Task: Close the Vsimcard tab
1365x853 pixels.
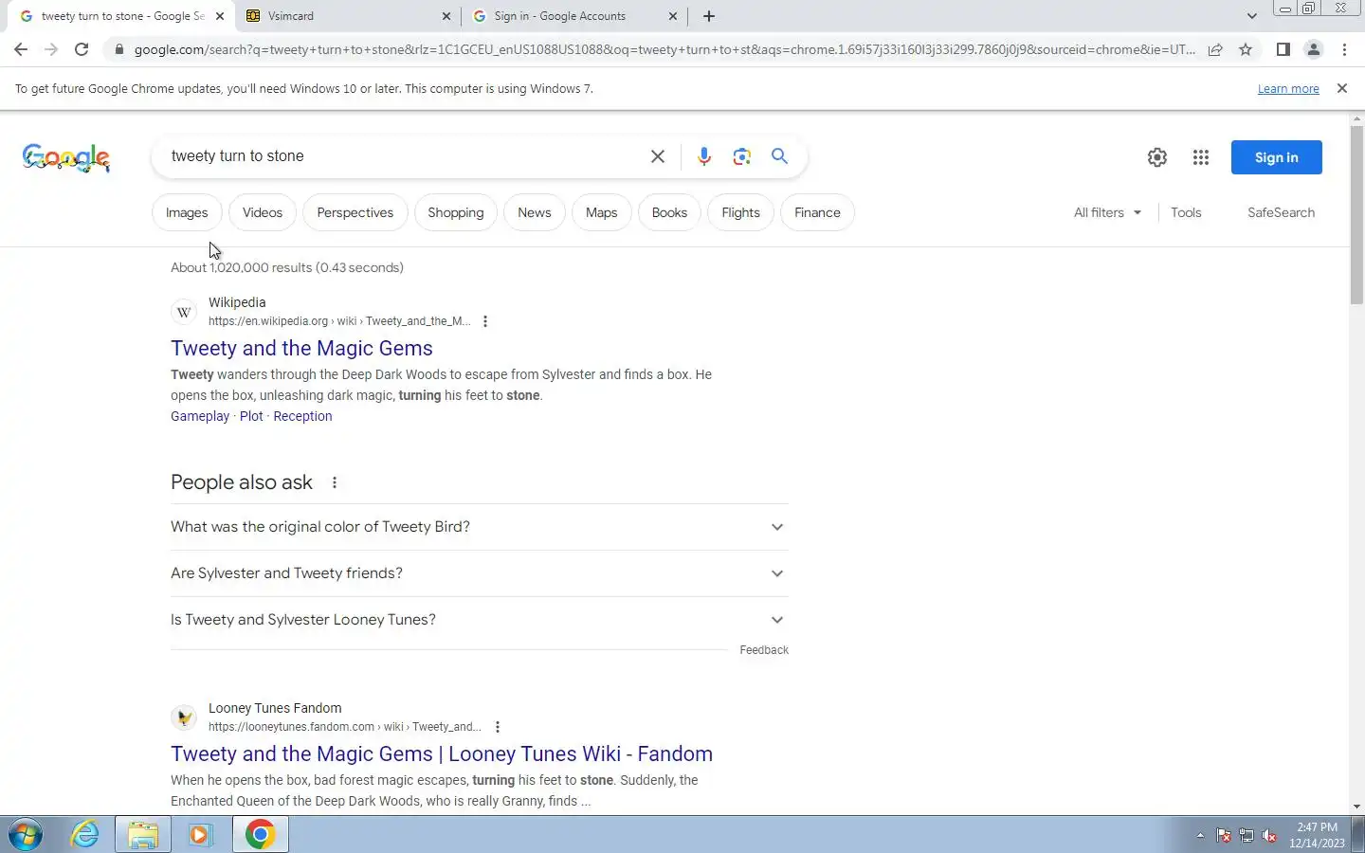Action: (x=446, y=16)
